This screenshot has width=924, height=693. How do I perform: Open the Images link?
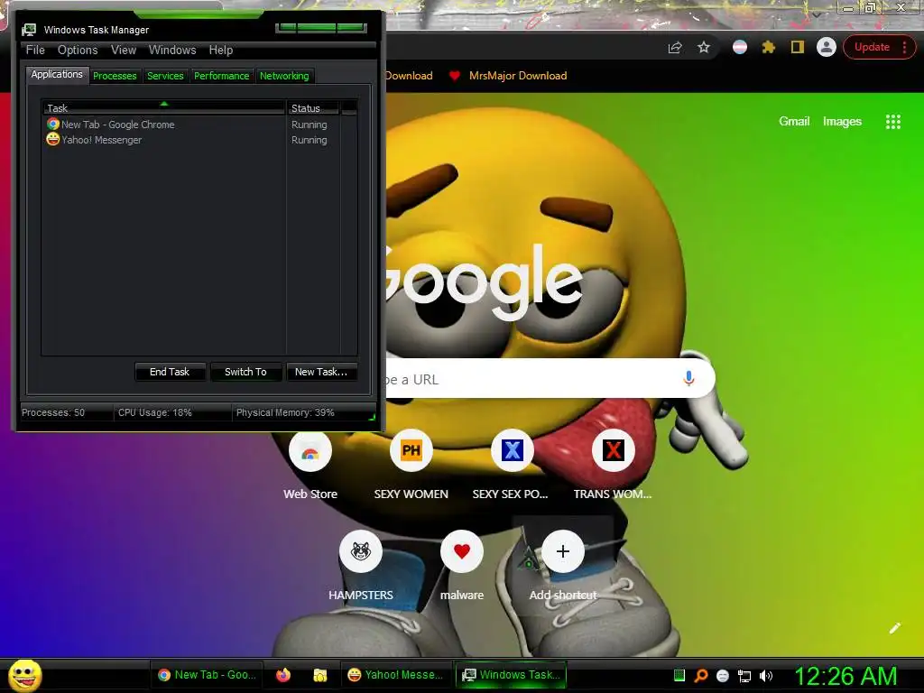click(842, 122)
